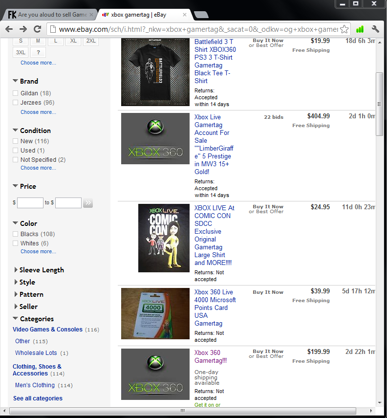The width and height of the screenshot is (387, 418).
Task: Click the minimum price input field
Action: click(30, 203)
